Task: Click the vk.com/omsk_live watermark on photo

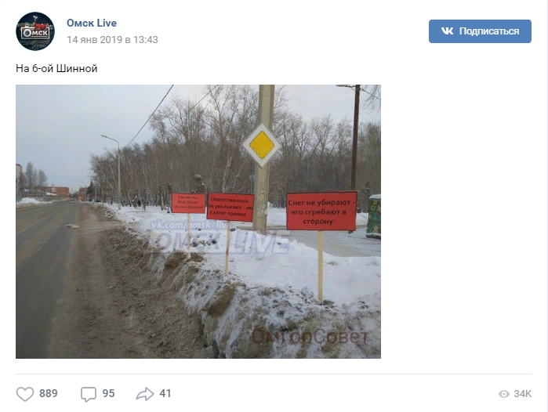Action: pyautogui.click(x=189, y=225)
